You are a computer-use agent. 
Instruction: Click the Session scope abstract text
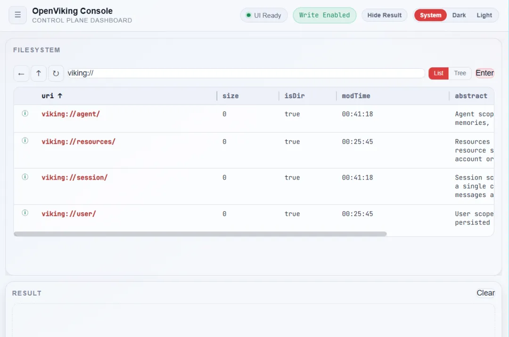(x=474, y=186)
